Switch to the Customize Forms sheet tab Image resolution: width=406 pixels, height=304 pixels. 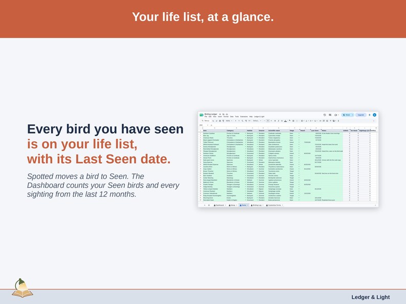point(275,205)
